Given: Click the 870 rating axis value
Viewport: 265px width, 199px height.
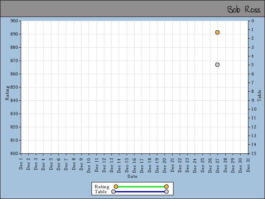Looking at the screenshot, I should pyautogui.click(x=14, y=61).
